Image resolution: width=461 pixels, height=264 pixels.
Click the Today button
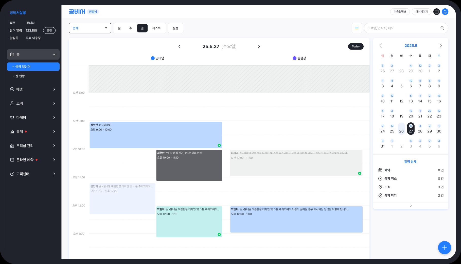356,46
